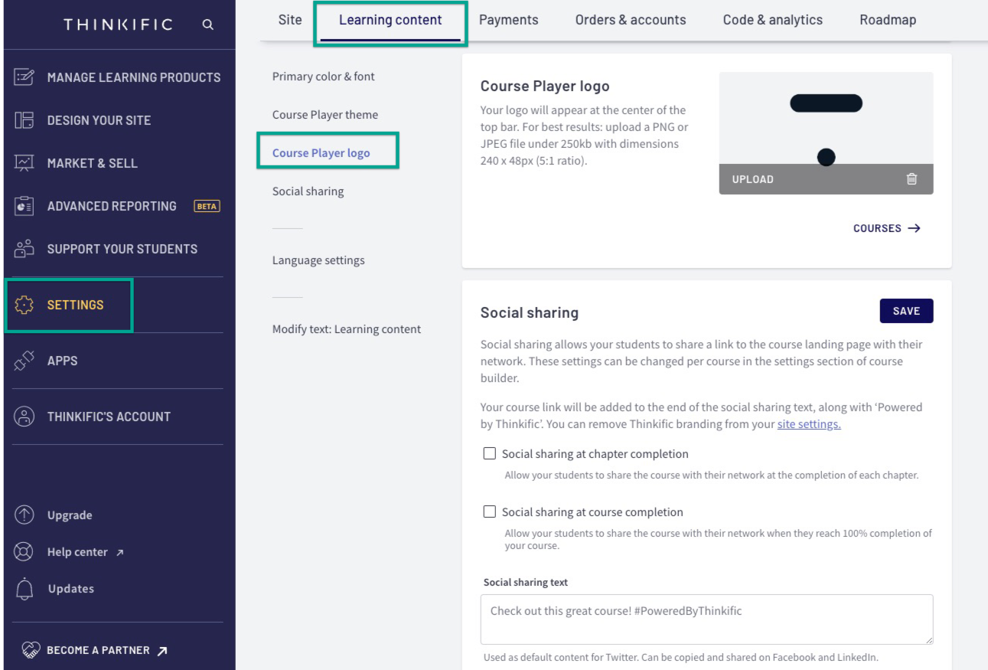Click the arrow next to COURSES
Image resolution: width=988 pixels, height=670 pixels.
914,228
